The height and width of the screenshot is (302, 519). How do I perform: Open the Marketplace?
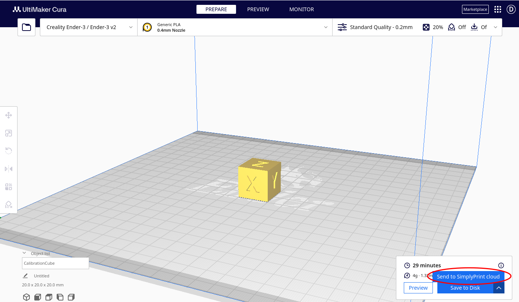pyautogui.click(x=475, y=9)
